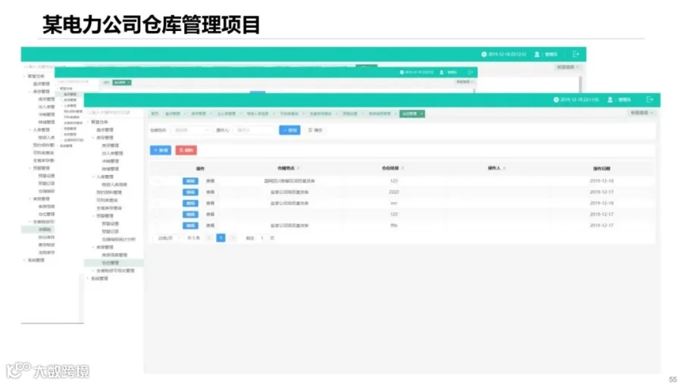Click the blue 新增 add button
Viewport: 682px width, 384px height.
click(161, 150)
